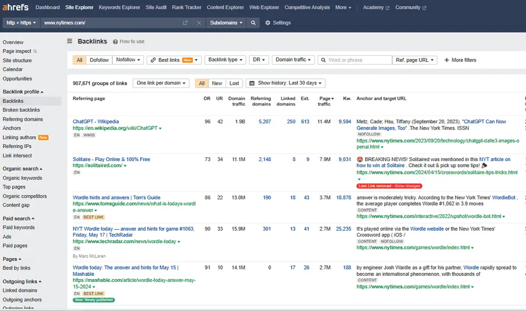The image size is (526, 311).
Task: Switch link status filter to Lost
Action: pyautogui.click(x=234, y=83)
